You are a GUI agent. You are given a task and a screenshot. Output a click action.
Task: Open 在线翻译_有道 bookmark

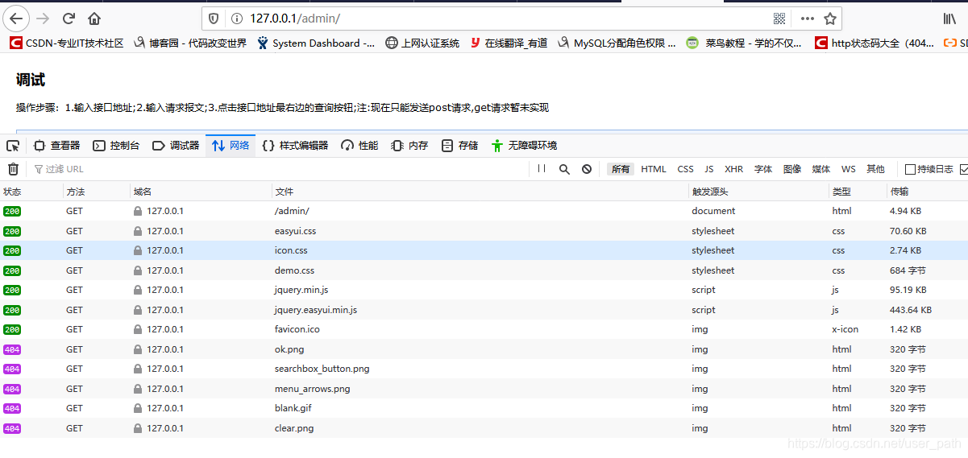coord(509,43)
